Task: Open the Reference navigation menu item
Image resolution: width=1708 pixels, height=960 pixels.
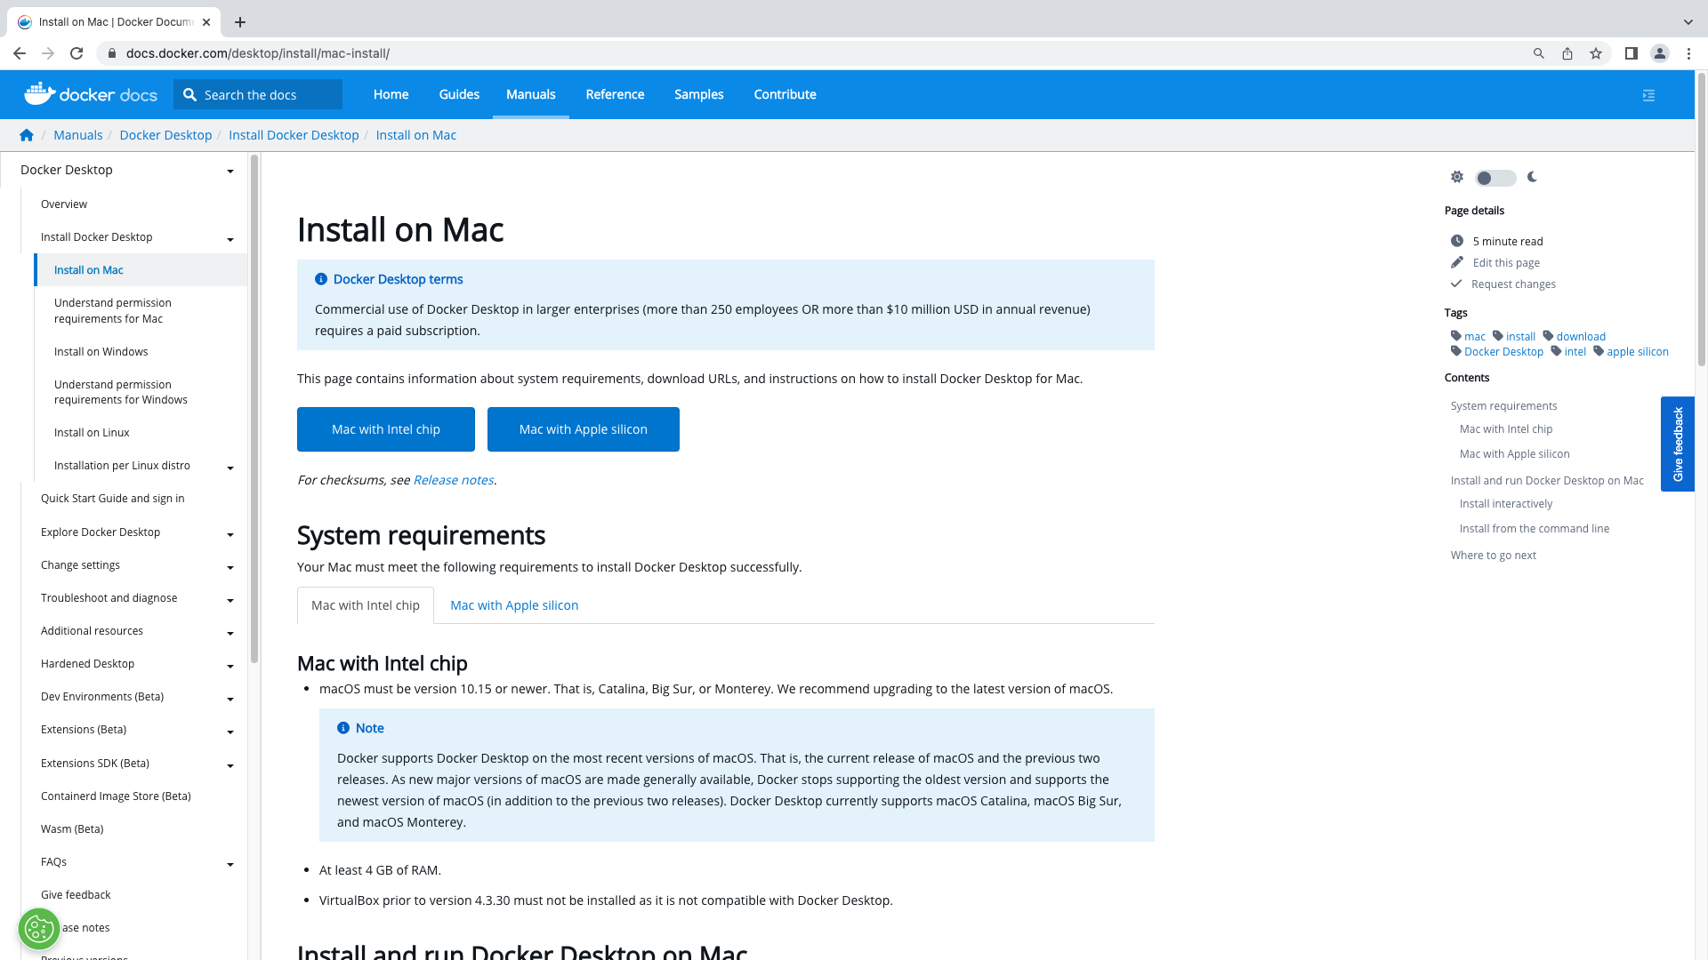Action: coord(615,94)
